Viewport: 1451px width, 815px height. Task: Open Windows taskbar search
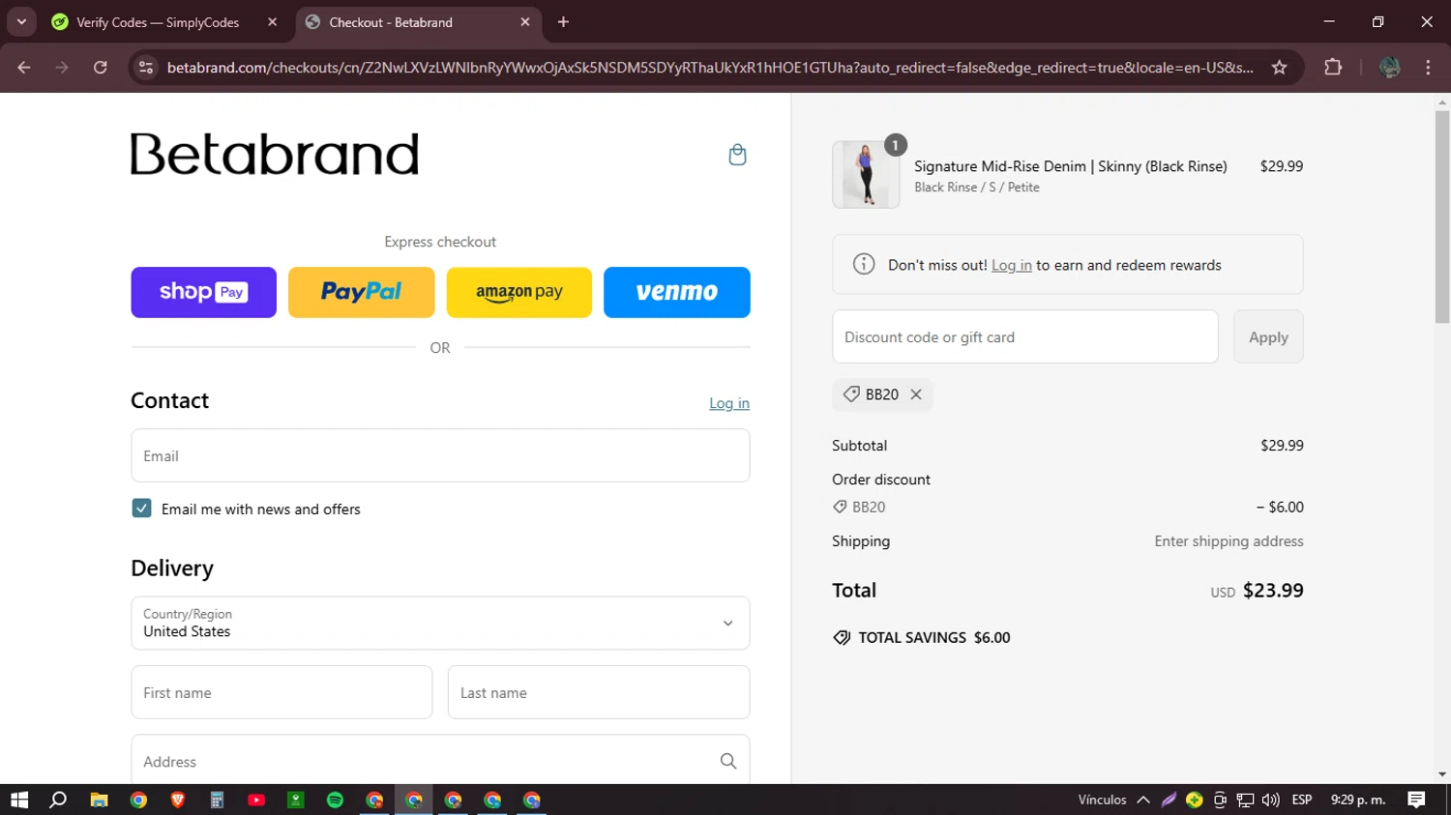58,800
